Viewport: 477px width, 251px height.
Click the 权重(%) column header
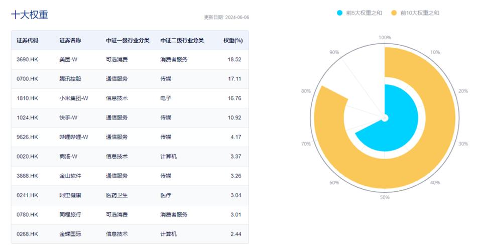click(233, 41)
